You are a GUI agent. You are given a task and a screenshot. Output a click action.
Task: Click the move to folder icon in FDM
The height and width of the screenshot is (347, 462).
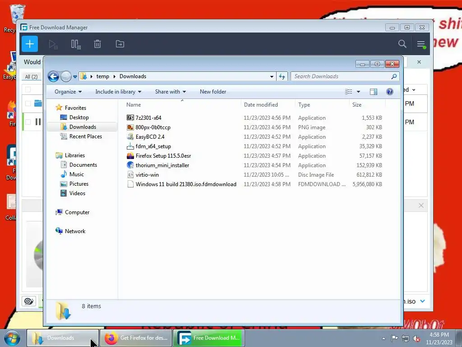tap(120, 44)
